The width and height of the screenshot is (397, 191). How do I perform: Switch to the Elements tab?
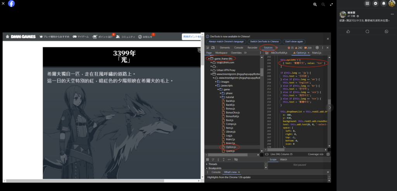click(225, 48)
